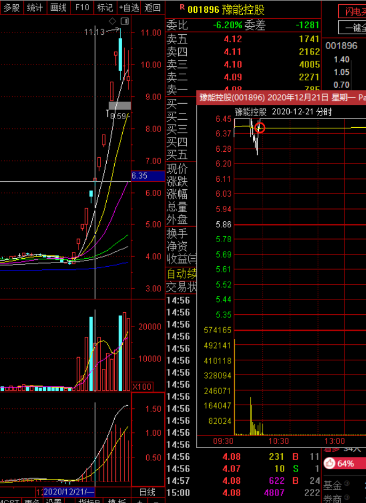Click the 委比 value -6.20%
Screen dimensions: 366x503
[228, 25]
